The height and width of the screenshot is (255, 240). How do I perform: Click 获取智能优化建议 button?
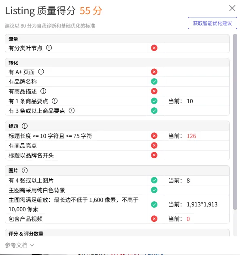(x=212, y=23)
